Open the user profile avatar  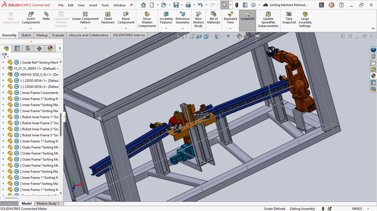[x=331, y=5]
